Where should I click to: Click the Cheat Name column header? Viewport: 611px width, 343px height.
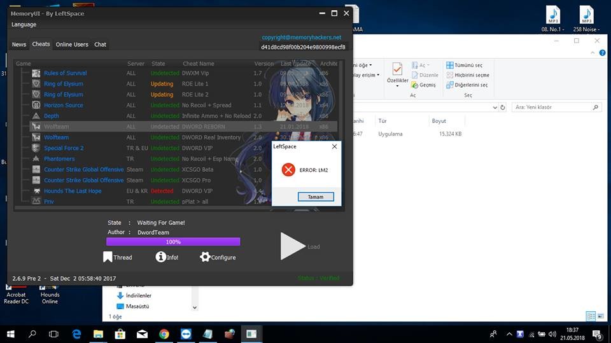point(199,64)
